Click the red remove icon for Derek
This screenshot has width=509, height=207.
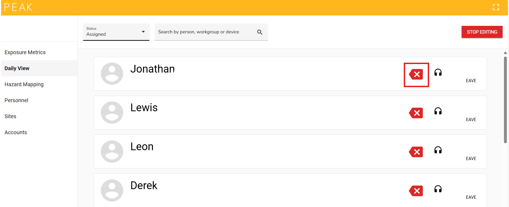pos(416,191)
